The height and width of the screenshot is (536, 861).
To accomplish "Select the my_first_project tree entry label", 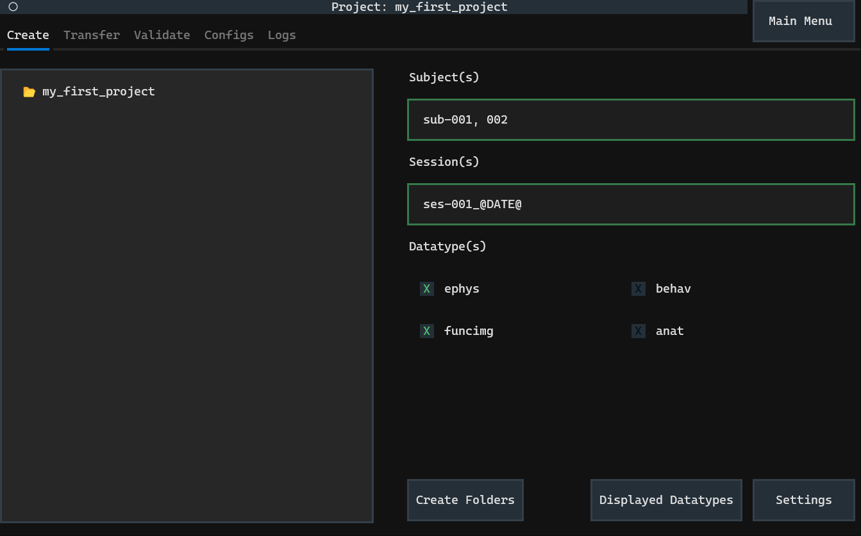I will (98, 92).
